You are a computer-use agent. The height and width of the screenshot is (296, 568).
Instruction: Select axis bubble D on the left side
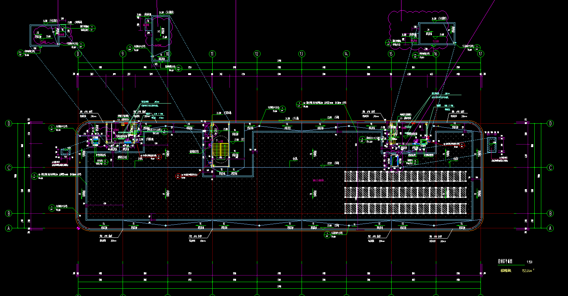click(x=9, y=123)
